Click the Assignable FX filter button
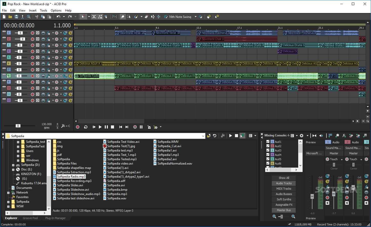The width and height of the screenshot is (371, 227). point(284,205)
